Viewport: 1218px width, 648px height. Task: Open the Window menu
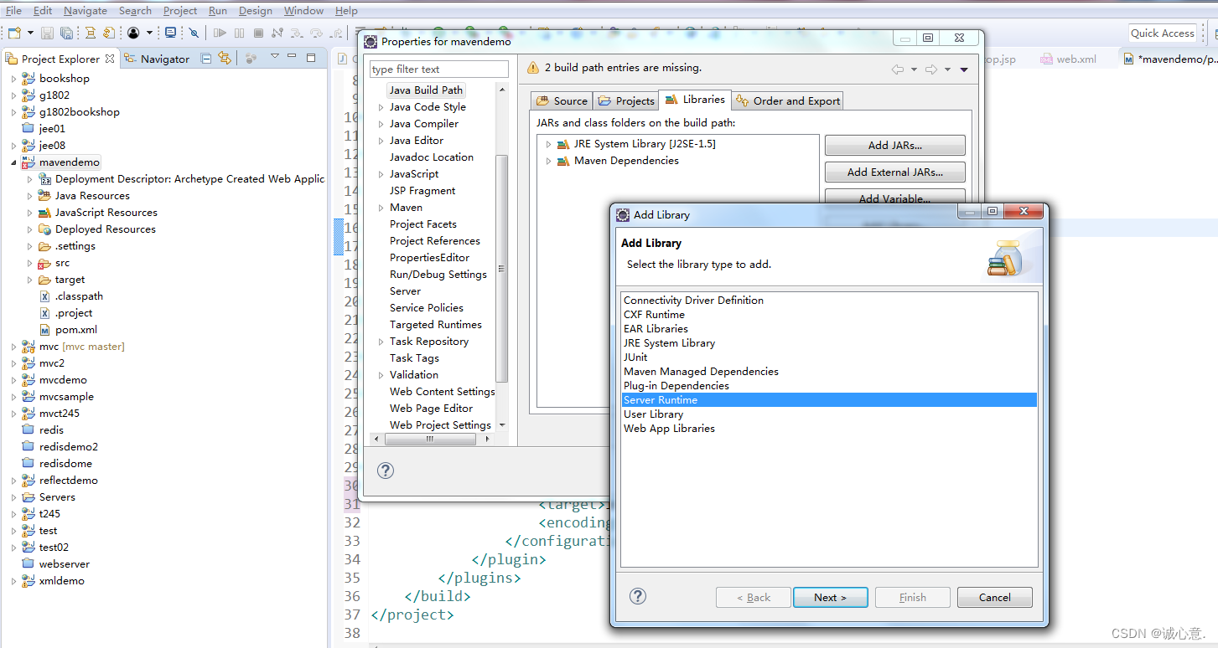303,10
